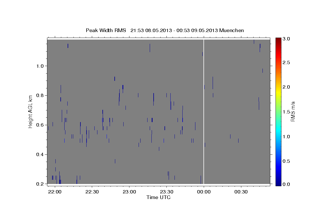Click the dark blue bottom of colorbar

click(x=278, y=184)
